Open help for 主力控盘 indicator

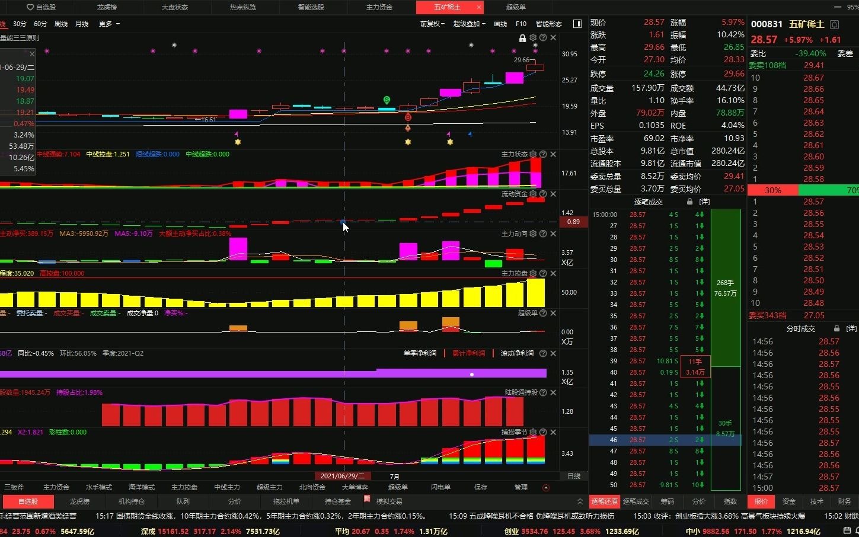coord(543,273)
